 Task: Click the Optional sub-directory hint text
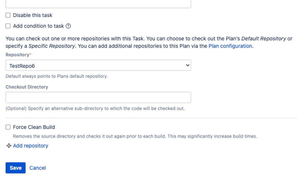coord(95,109)
